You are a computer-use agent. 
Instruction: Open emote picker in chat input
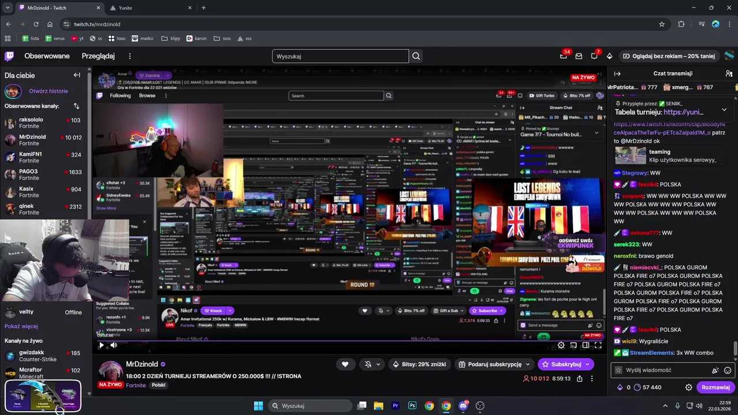(728, 370)
